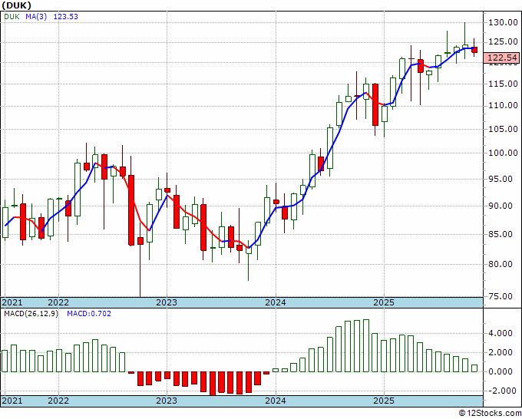Click the 115.00 price axis label
Image resolution: width=522 pixels, height=419 pixels.
pos(503,84)
